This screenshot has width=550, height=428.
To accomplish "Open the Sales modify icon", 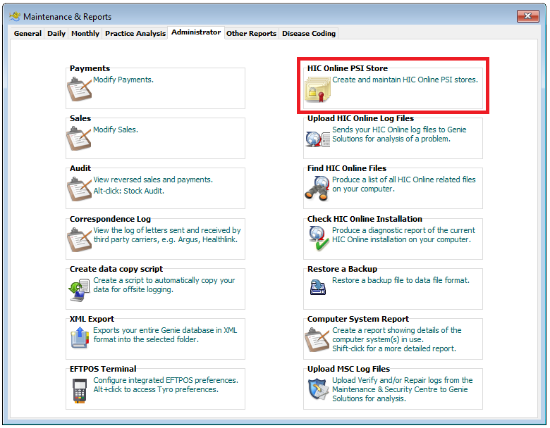I will click(80, 139).
